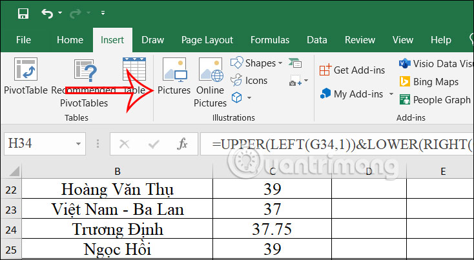Viewport: 474px width, 260px height.
Task: Open the Help tab
Action: (x=441, y=40)
